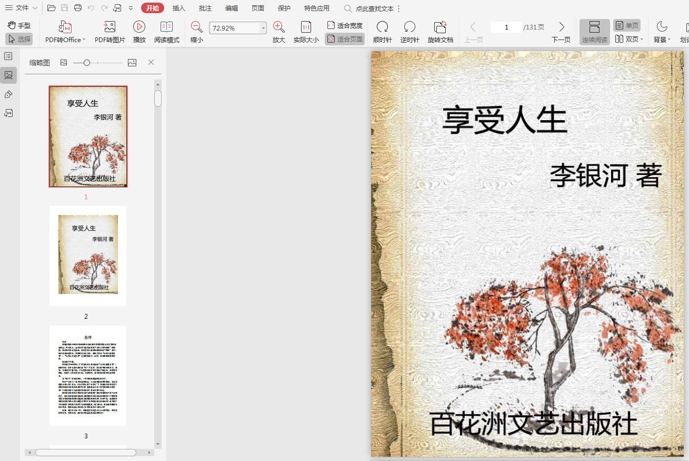Rotate page 逆时针 counterclockwise
The height and width of the screenshot is (461, 689).
[x=410, y=32]
